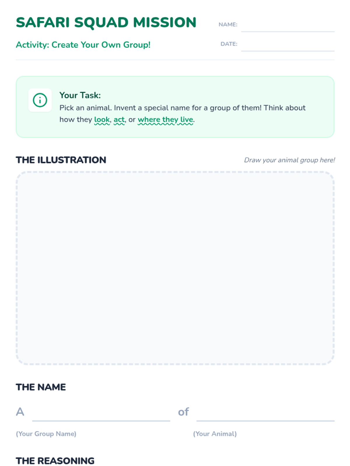Screen dimensions: 350x466
Task: Click the word 'of' between the blanks
Action: pos(183,412)
